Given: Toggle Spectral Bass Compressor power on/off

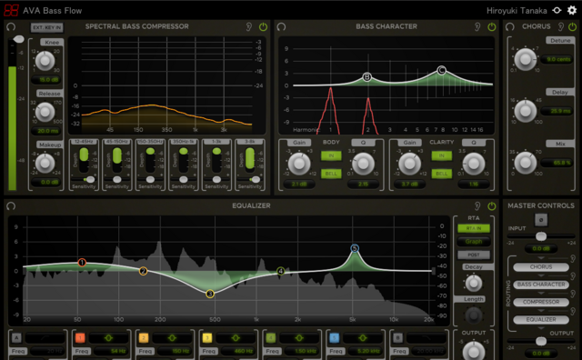Looking at the screenshot, I should tap(263, 26).
